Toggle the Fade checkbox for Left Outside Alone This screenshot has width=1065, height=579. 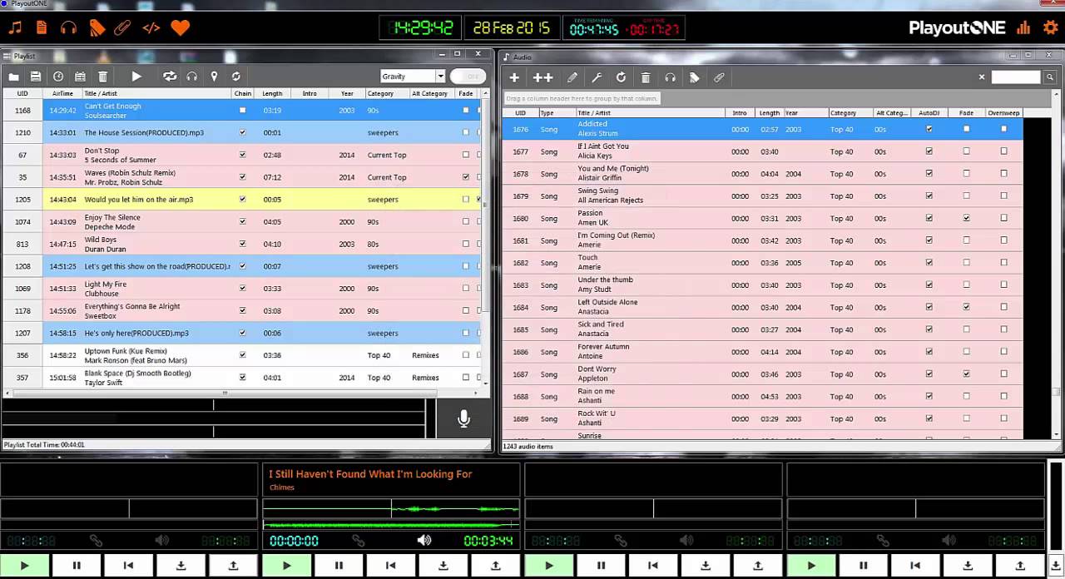[966, 307]
